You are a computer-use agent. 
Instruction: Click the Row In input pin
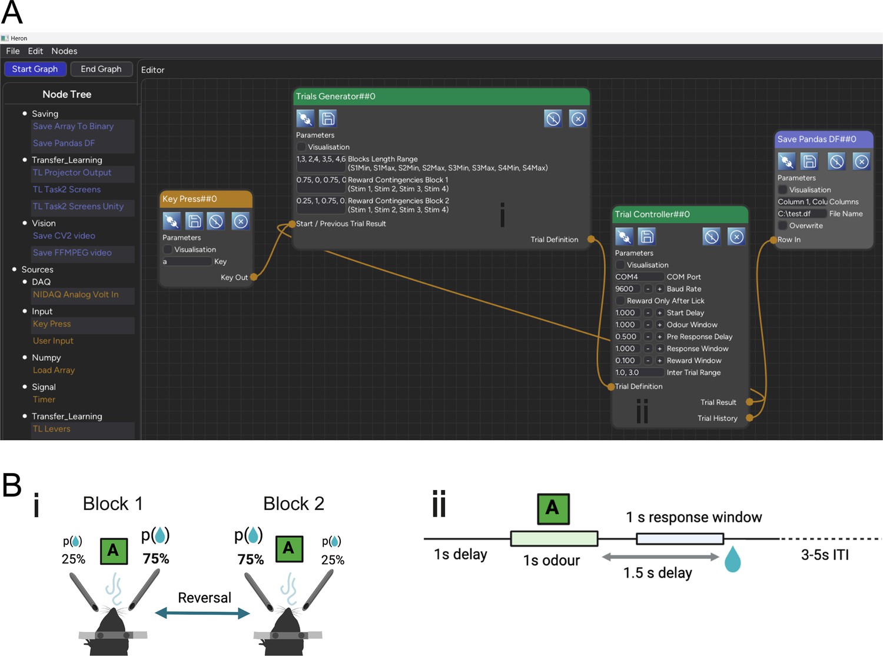[x=774, y=239]
